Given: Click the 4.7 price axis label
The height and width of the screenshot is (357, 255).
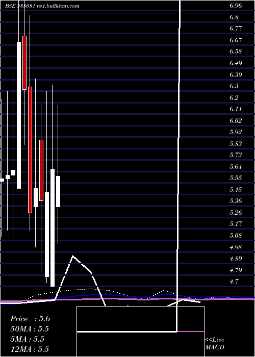Looking at the screenshot, I should pos(234,282).
